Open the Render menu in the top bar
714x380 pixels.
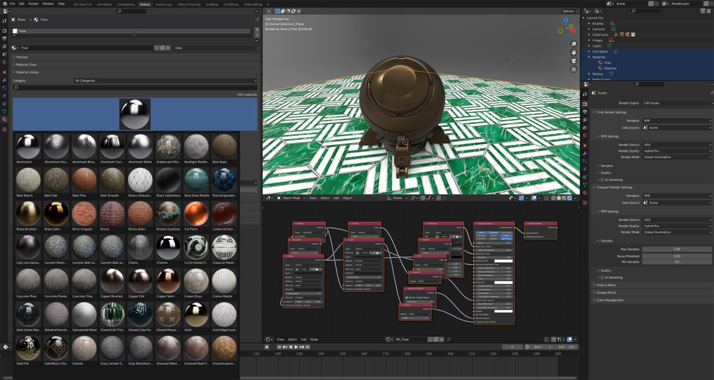pyautogui.click(x=33, y=3)
